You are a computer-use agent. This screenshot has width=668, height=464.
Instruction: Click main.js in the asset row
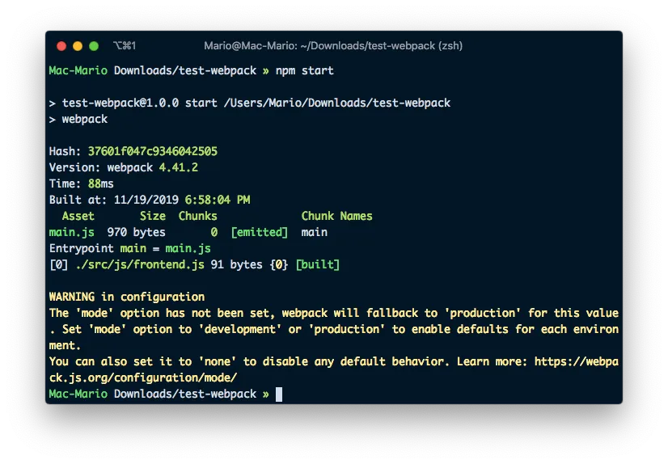tap(71, 232)
